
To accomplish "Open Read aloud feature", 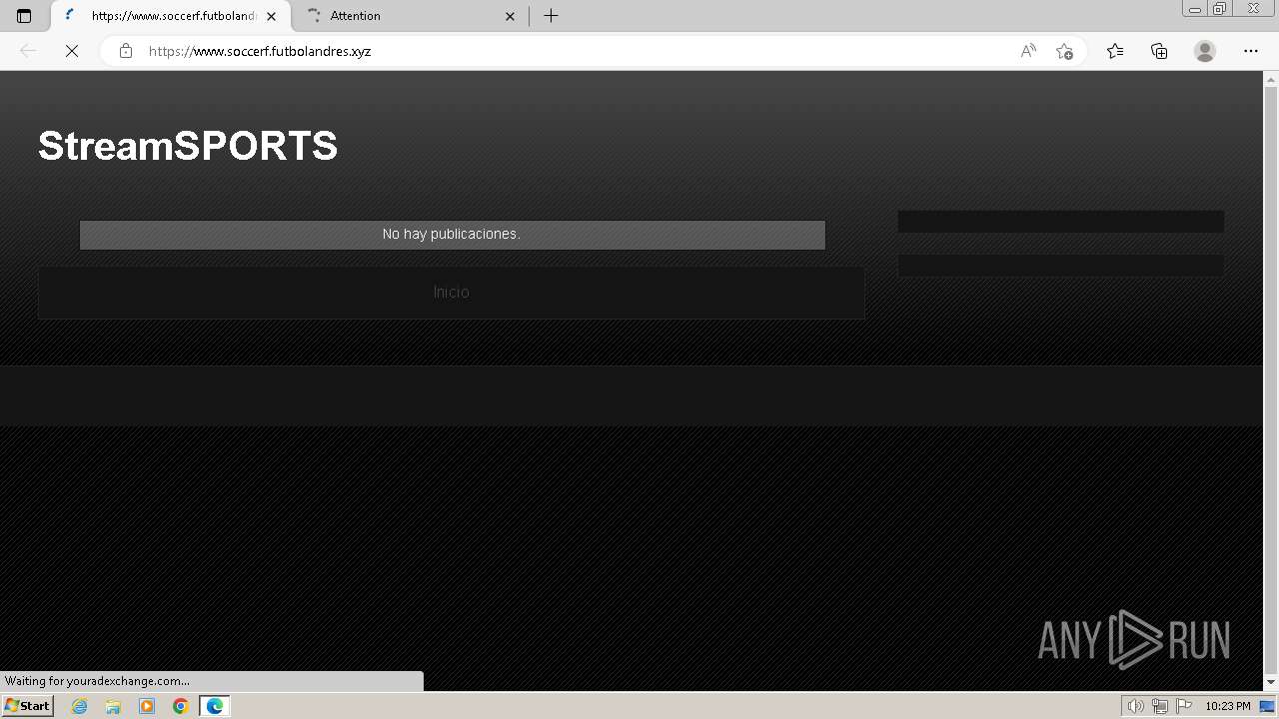I will (x=1028, y=51).
